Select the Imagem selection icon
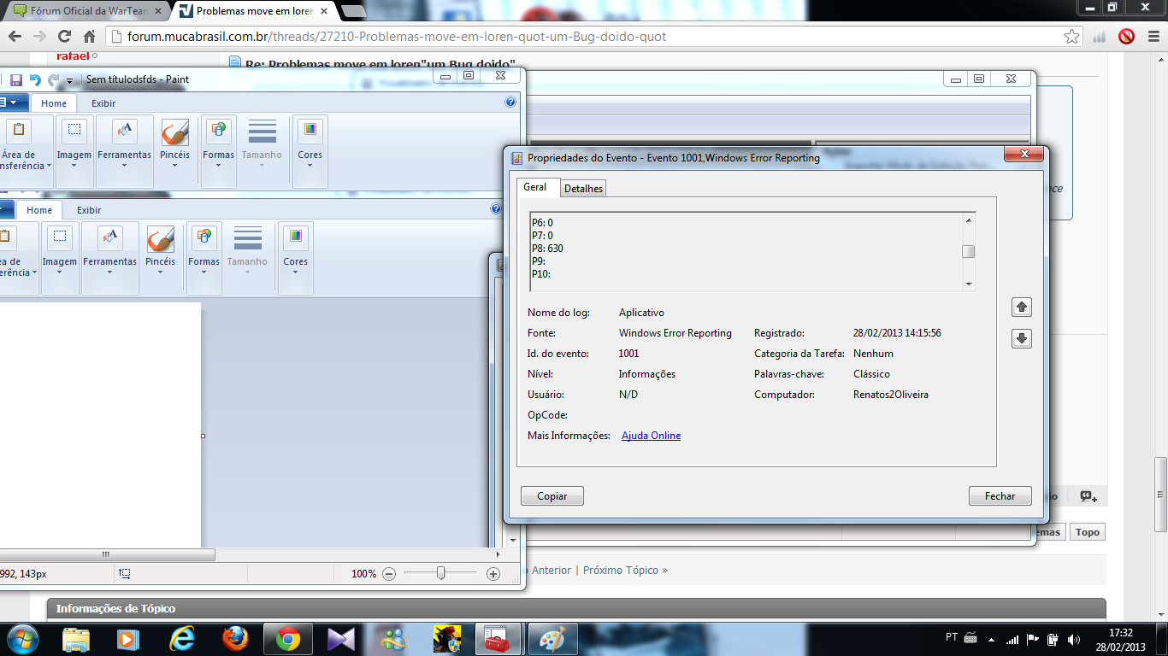 pos(74,131)
